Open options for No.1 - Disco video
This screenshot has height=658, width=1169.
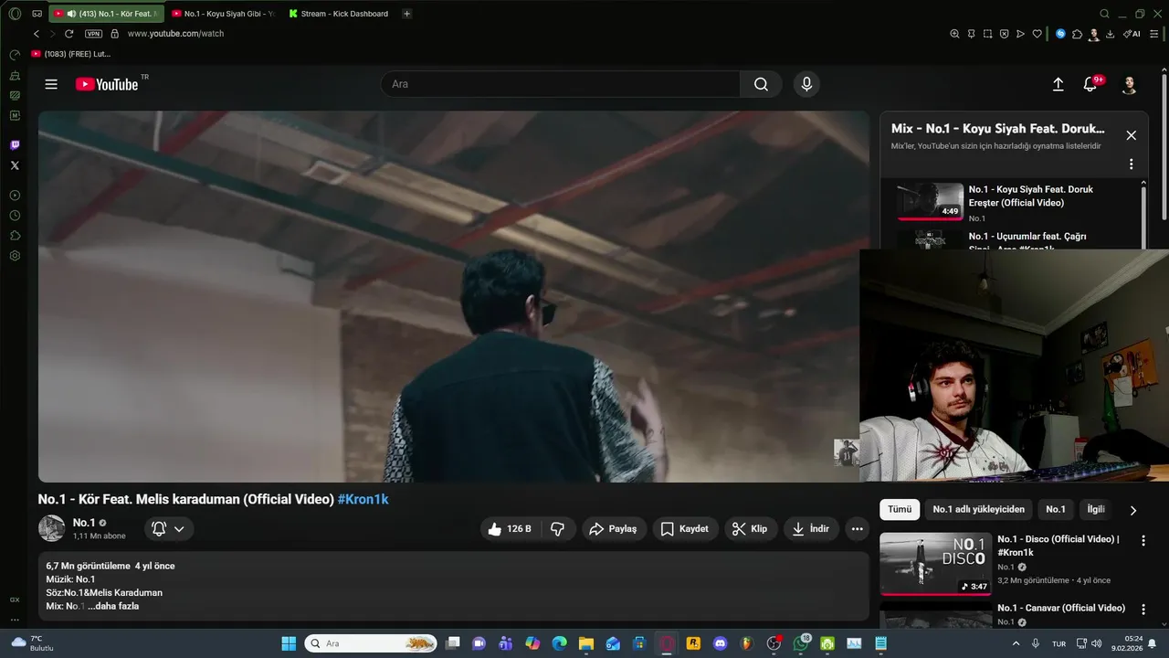click(1143, 541)
